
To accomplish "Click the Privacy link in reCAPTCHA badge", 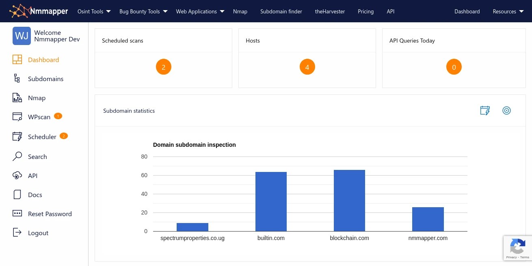I will click(511, 257).
